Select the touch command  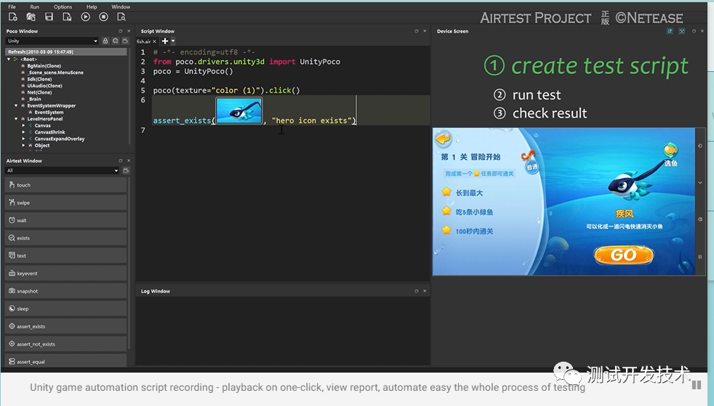click(66, 185)
